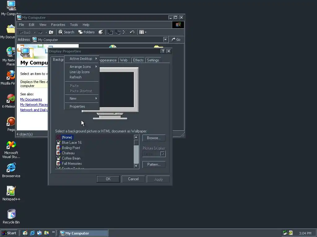Open My Documents desktop icon

click(8, 32)
